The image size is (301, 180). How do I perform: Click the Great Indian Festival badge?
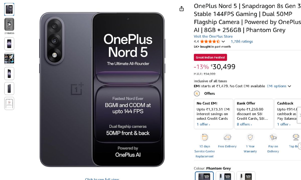click(x=210, y=57)
